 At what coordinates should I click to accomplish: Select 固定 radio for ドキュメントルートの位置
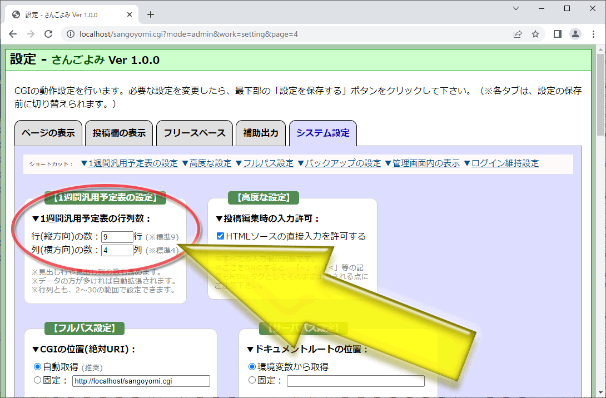coord(252,380)
